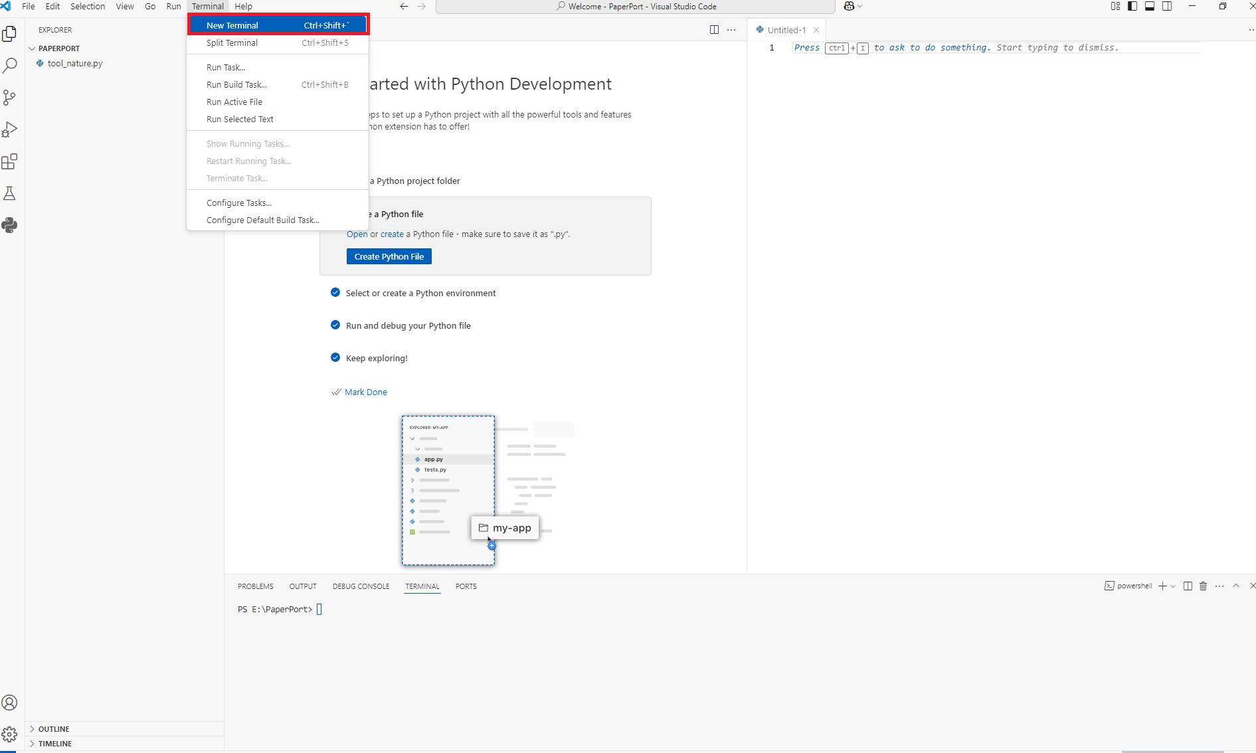
Task: Expand the TIMELINE section
Action: pos(124,744)
